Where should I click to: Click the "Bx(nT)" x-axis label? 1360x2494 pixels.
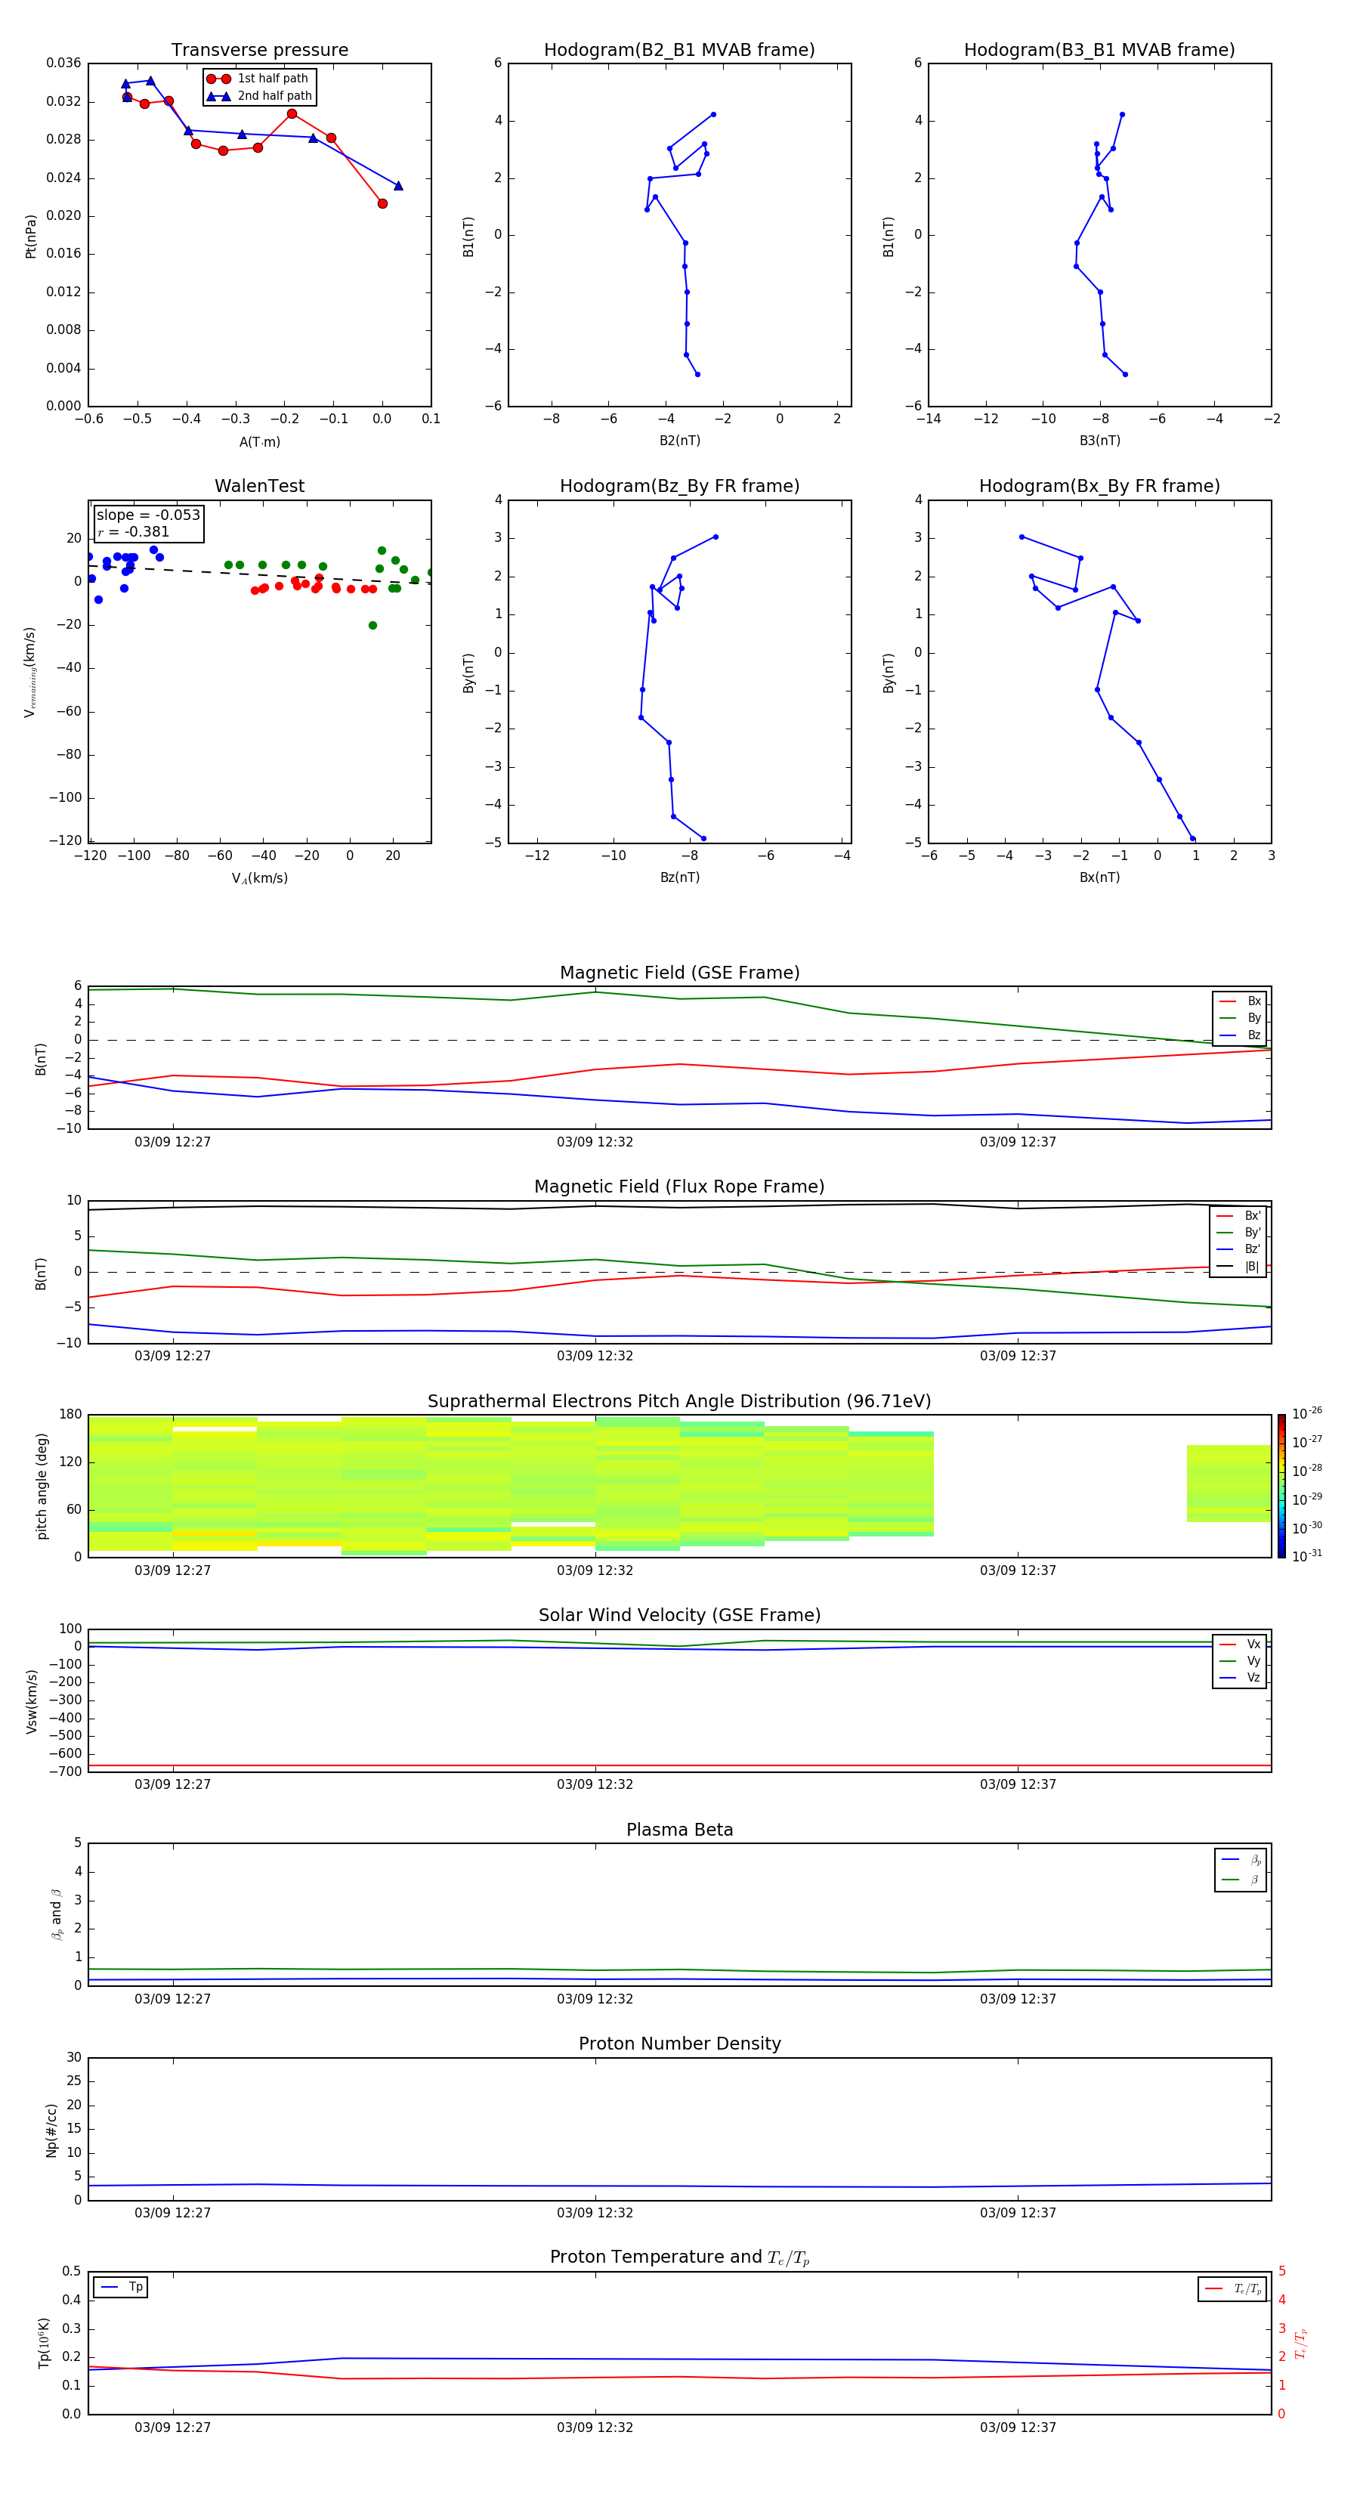1099,877
